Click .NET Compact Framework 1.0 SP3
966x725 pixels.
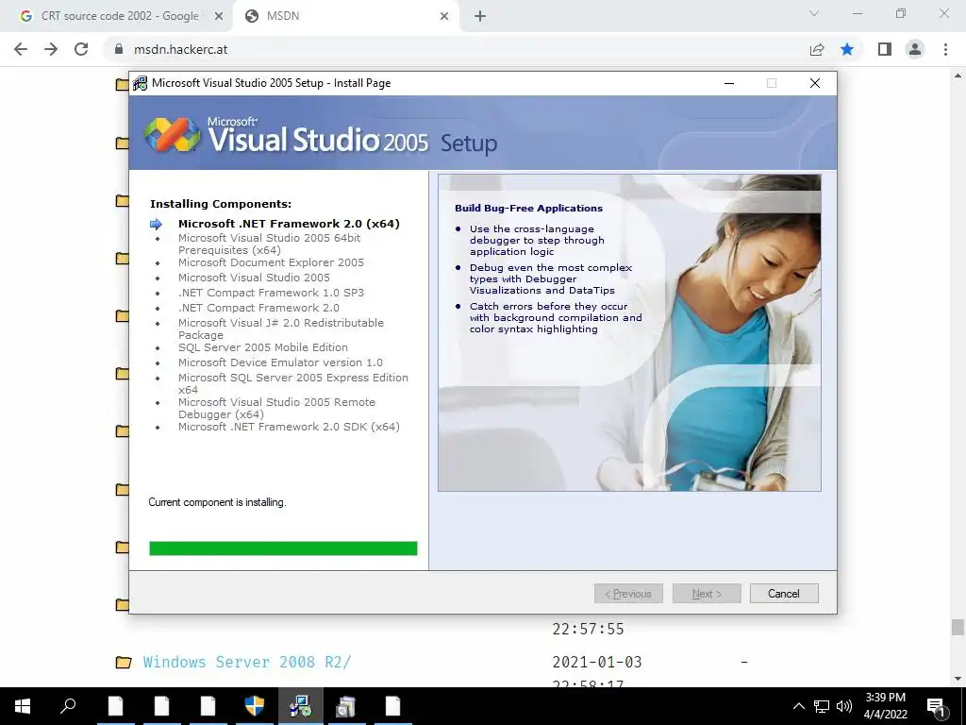tap(271, 293)
